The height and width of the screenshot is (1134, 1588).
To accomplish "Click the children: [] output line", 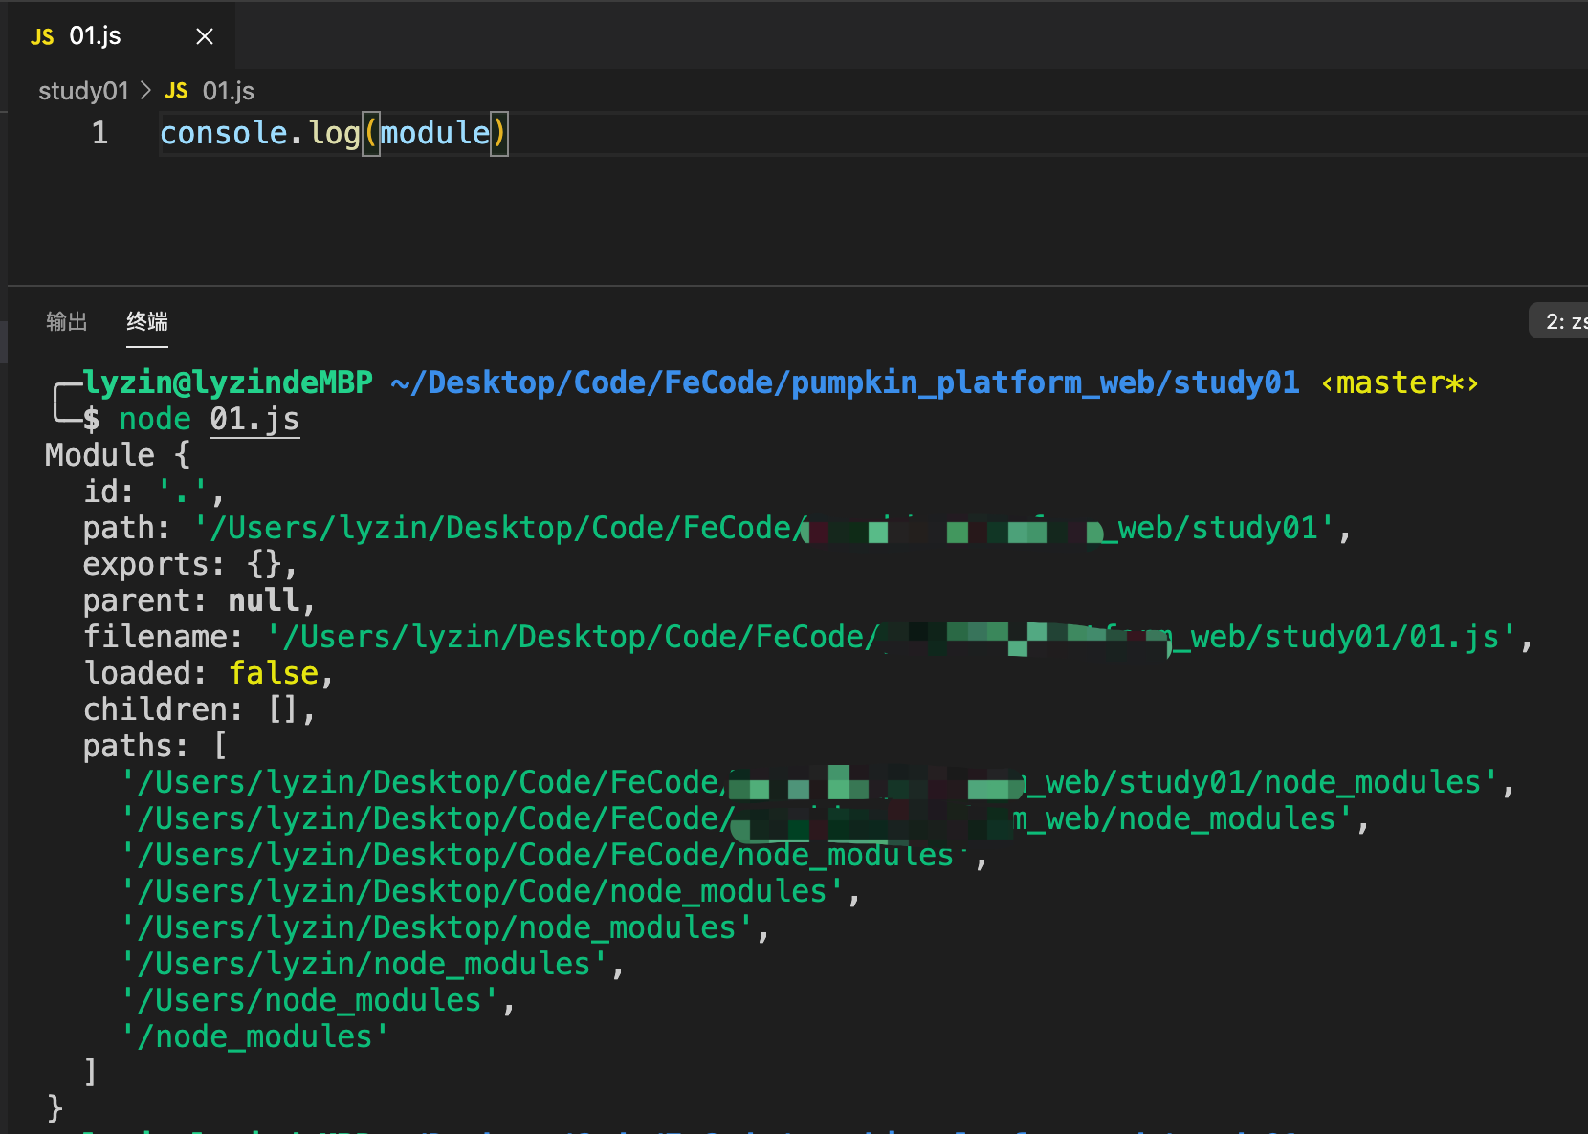I will (199, 709).
